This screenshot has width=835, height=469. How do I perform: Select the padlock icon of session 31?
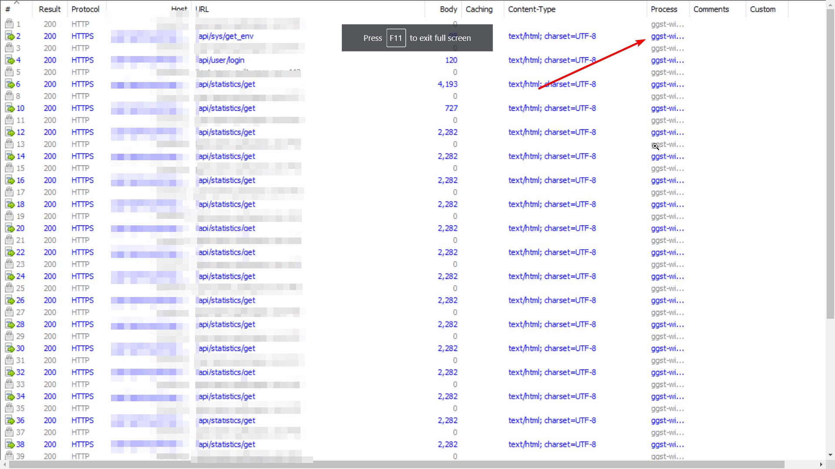click(x=9, y=360)
